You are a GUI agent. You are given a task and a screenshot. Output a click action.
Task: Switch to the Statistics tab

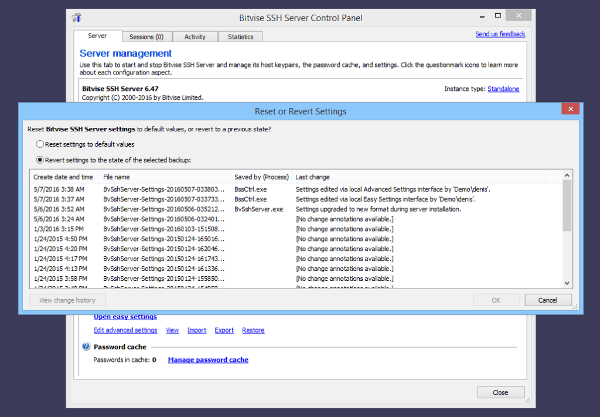pyautogui.click(x=240, y=36)
